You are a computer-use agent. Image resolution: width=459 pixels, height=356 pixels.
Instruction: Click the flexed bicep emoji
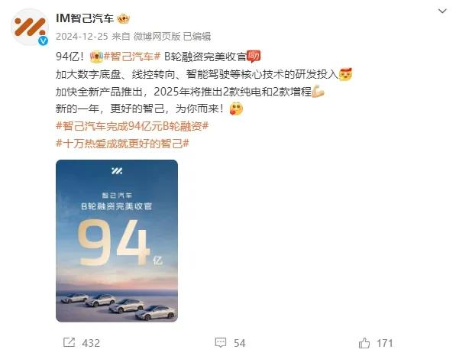[318, 92]
